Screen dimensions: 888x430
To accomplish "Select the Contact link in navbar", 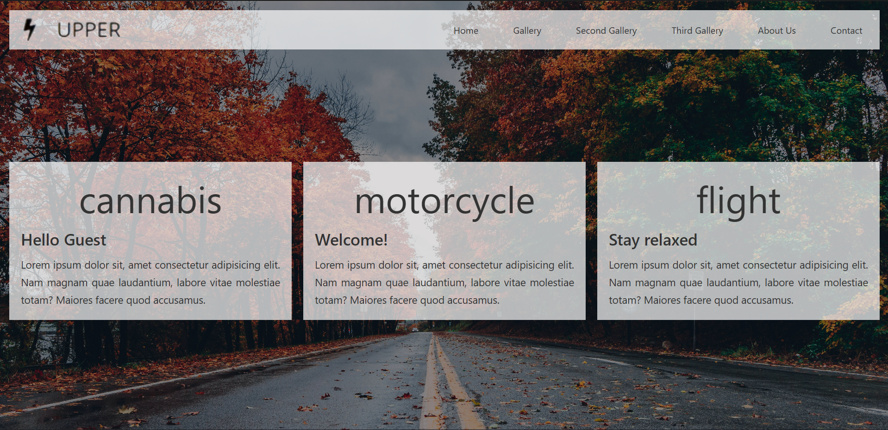I will coord(846,31).
